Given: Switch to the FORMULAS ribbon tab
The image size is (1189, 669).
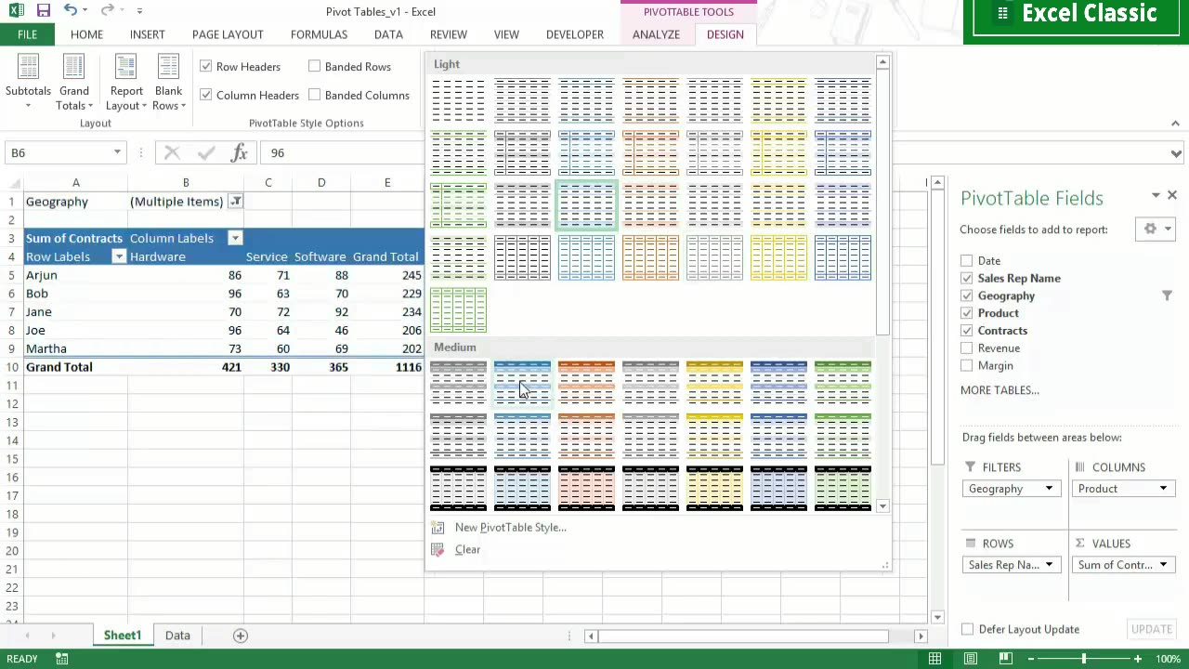Looking at the screenshot, I should click(319, 34).
